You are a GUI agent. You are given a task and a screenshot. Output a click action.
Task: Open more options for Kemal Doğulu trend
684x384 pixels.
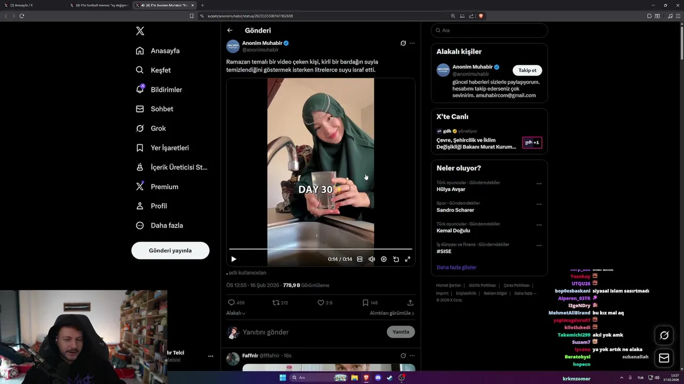click(539, 225)
